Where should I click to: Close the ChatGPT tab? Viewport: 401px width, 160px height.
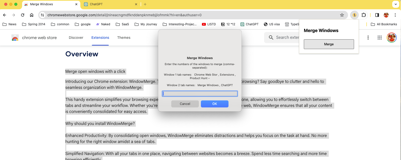[136, 4]
